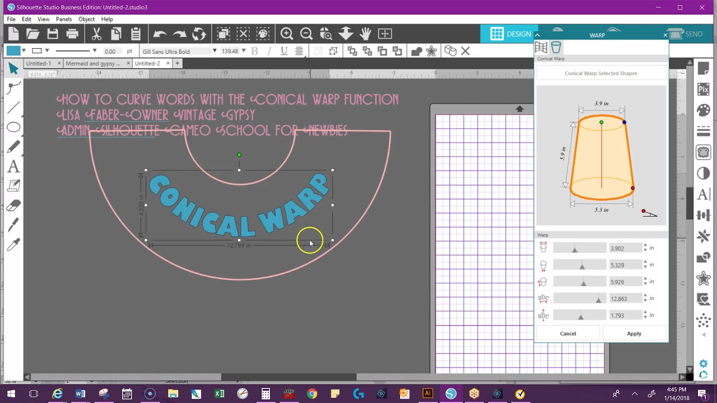This screenshot has height=403, width=717.
Task: Zoom out of the canvas
Action: click(x=306, y=34)
